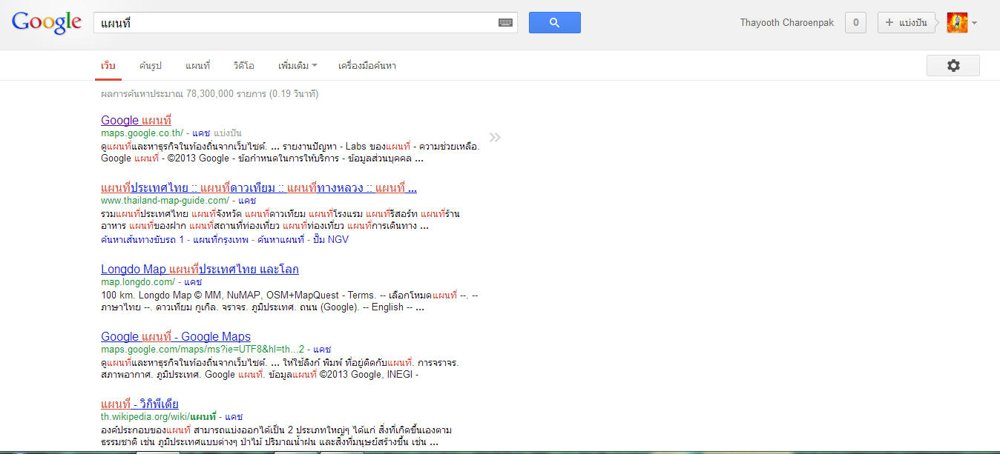Viewport: 1000px width, 454px height.
Task: Expand the account dropdown arrow beside avatar
Action: coord(974,23)
